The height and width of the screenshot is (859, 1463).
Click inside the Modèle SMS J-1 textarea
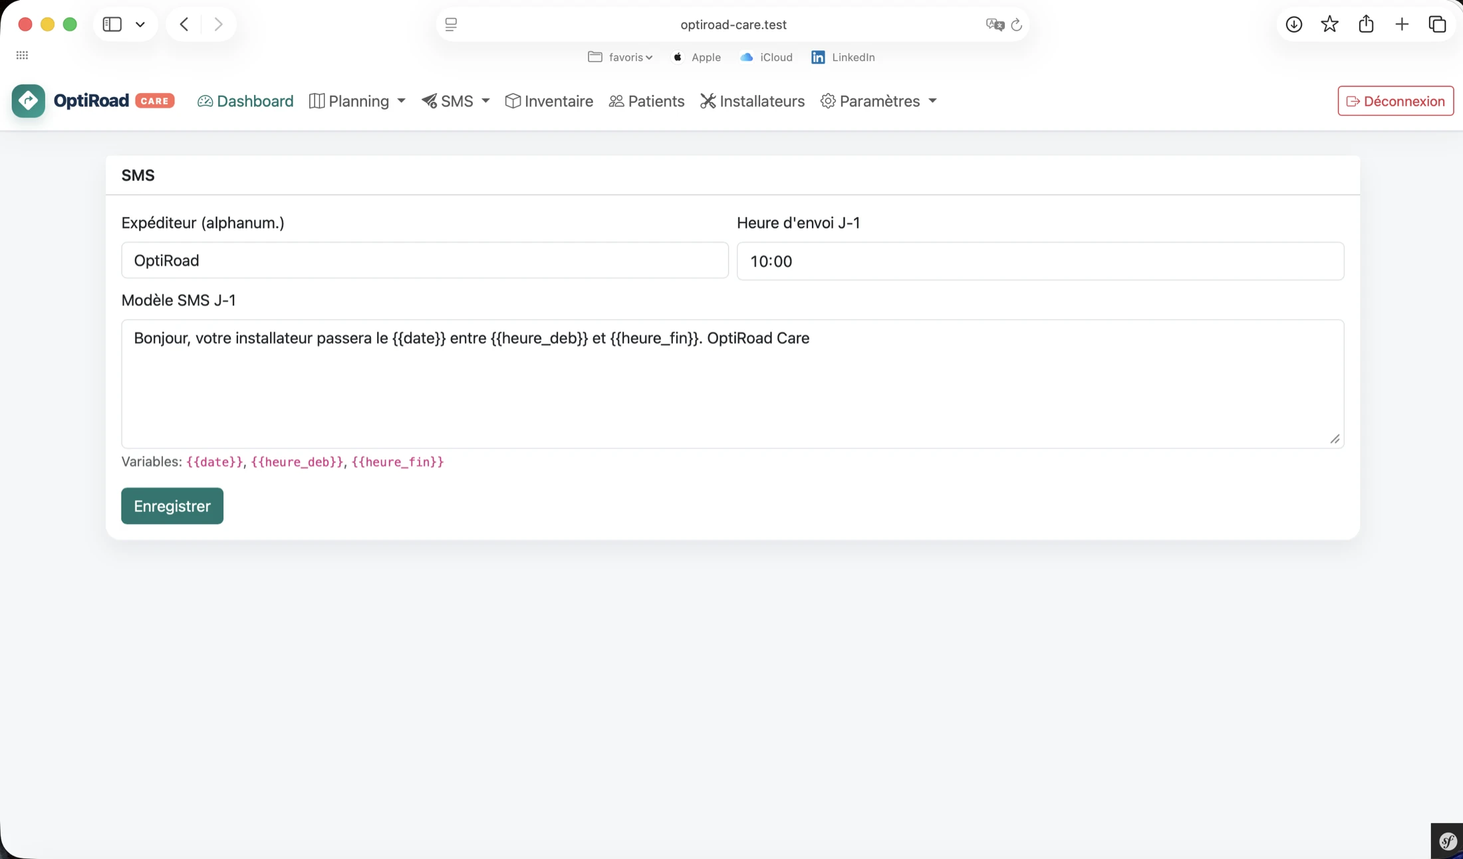pyautogui.click(x=733, y=384)
